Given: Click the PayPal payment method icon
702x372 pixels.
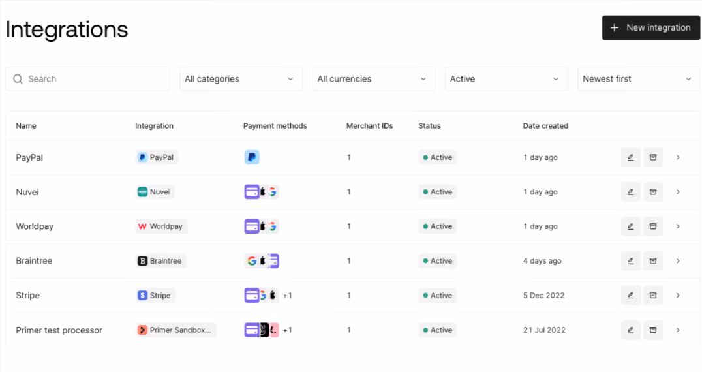Looking at the screenshot, I should click(252, 157).
